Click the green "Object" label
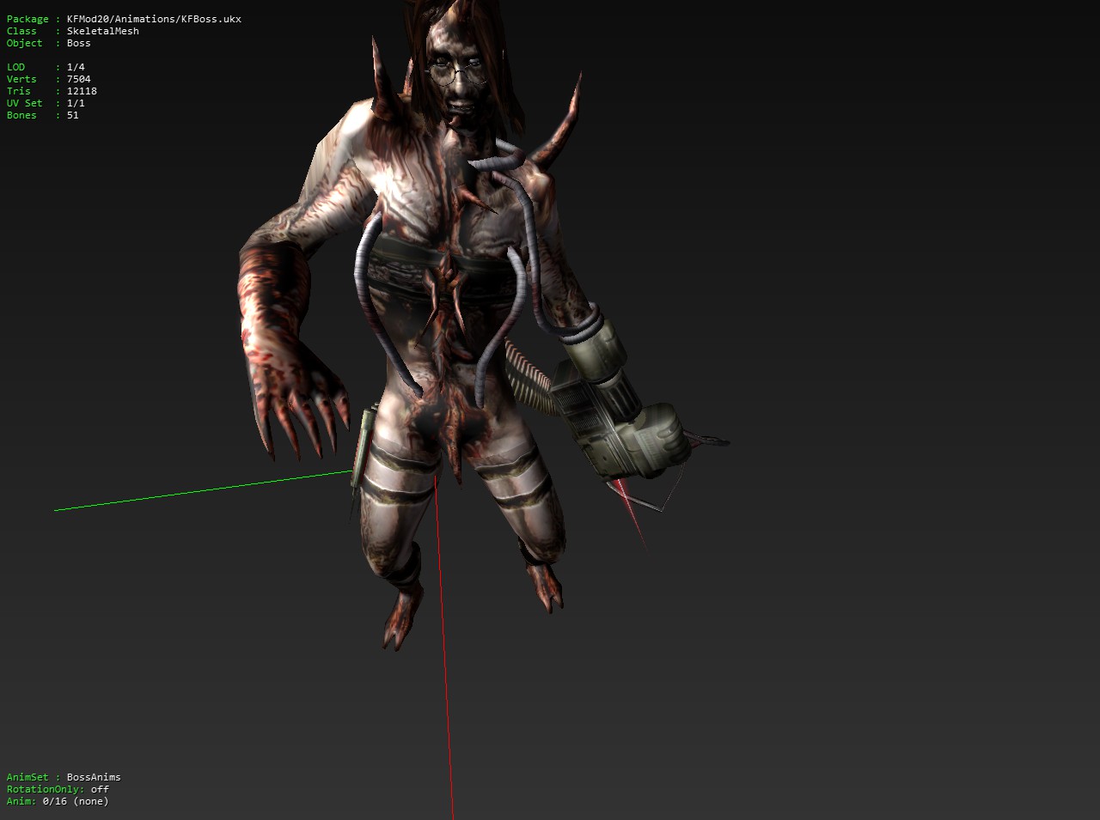The image size is (1100, 820). click(25, 43)
